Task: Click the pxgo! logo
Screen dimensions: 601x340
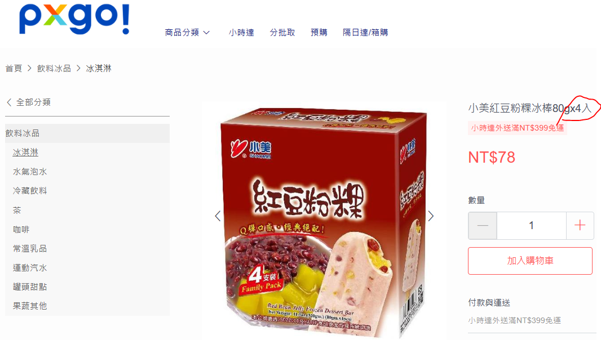Action: [x=74, y=19]
